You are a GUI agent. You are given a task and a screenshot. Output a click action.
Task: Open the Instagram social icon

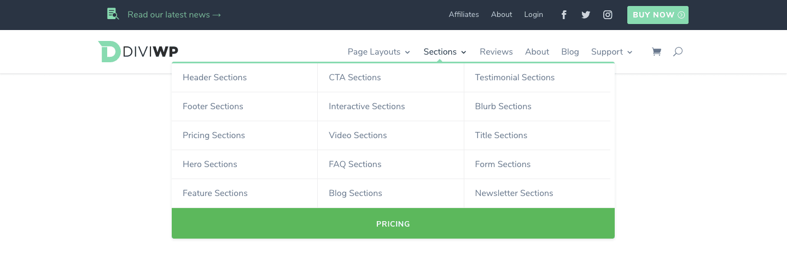tap(608, 15)
